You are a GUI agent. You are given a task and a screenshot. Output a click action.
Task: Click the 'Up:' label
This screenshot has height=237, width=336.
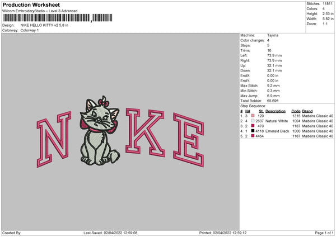click(x=243, y=65)
